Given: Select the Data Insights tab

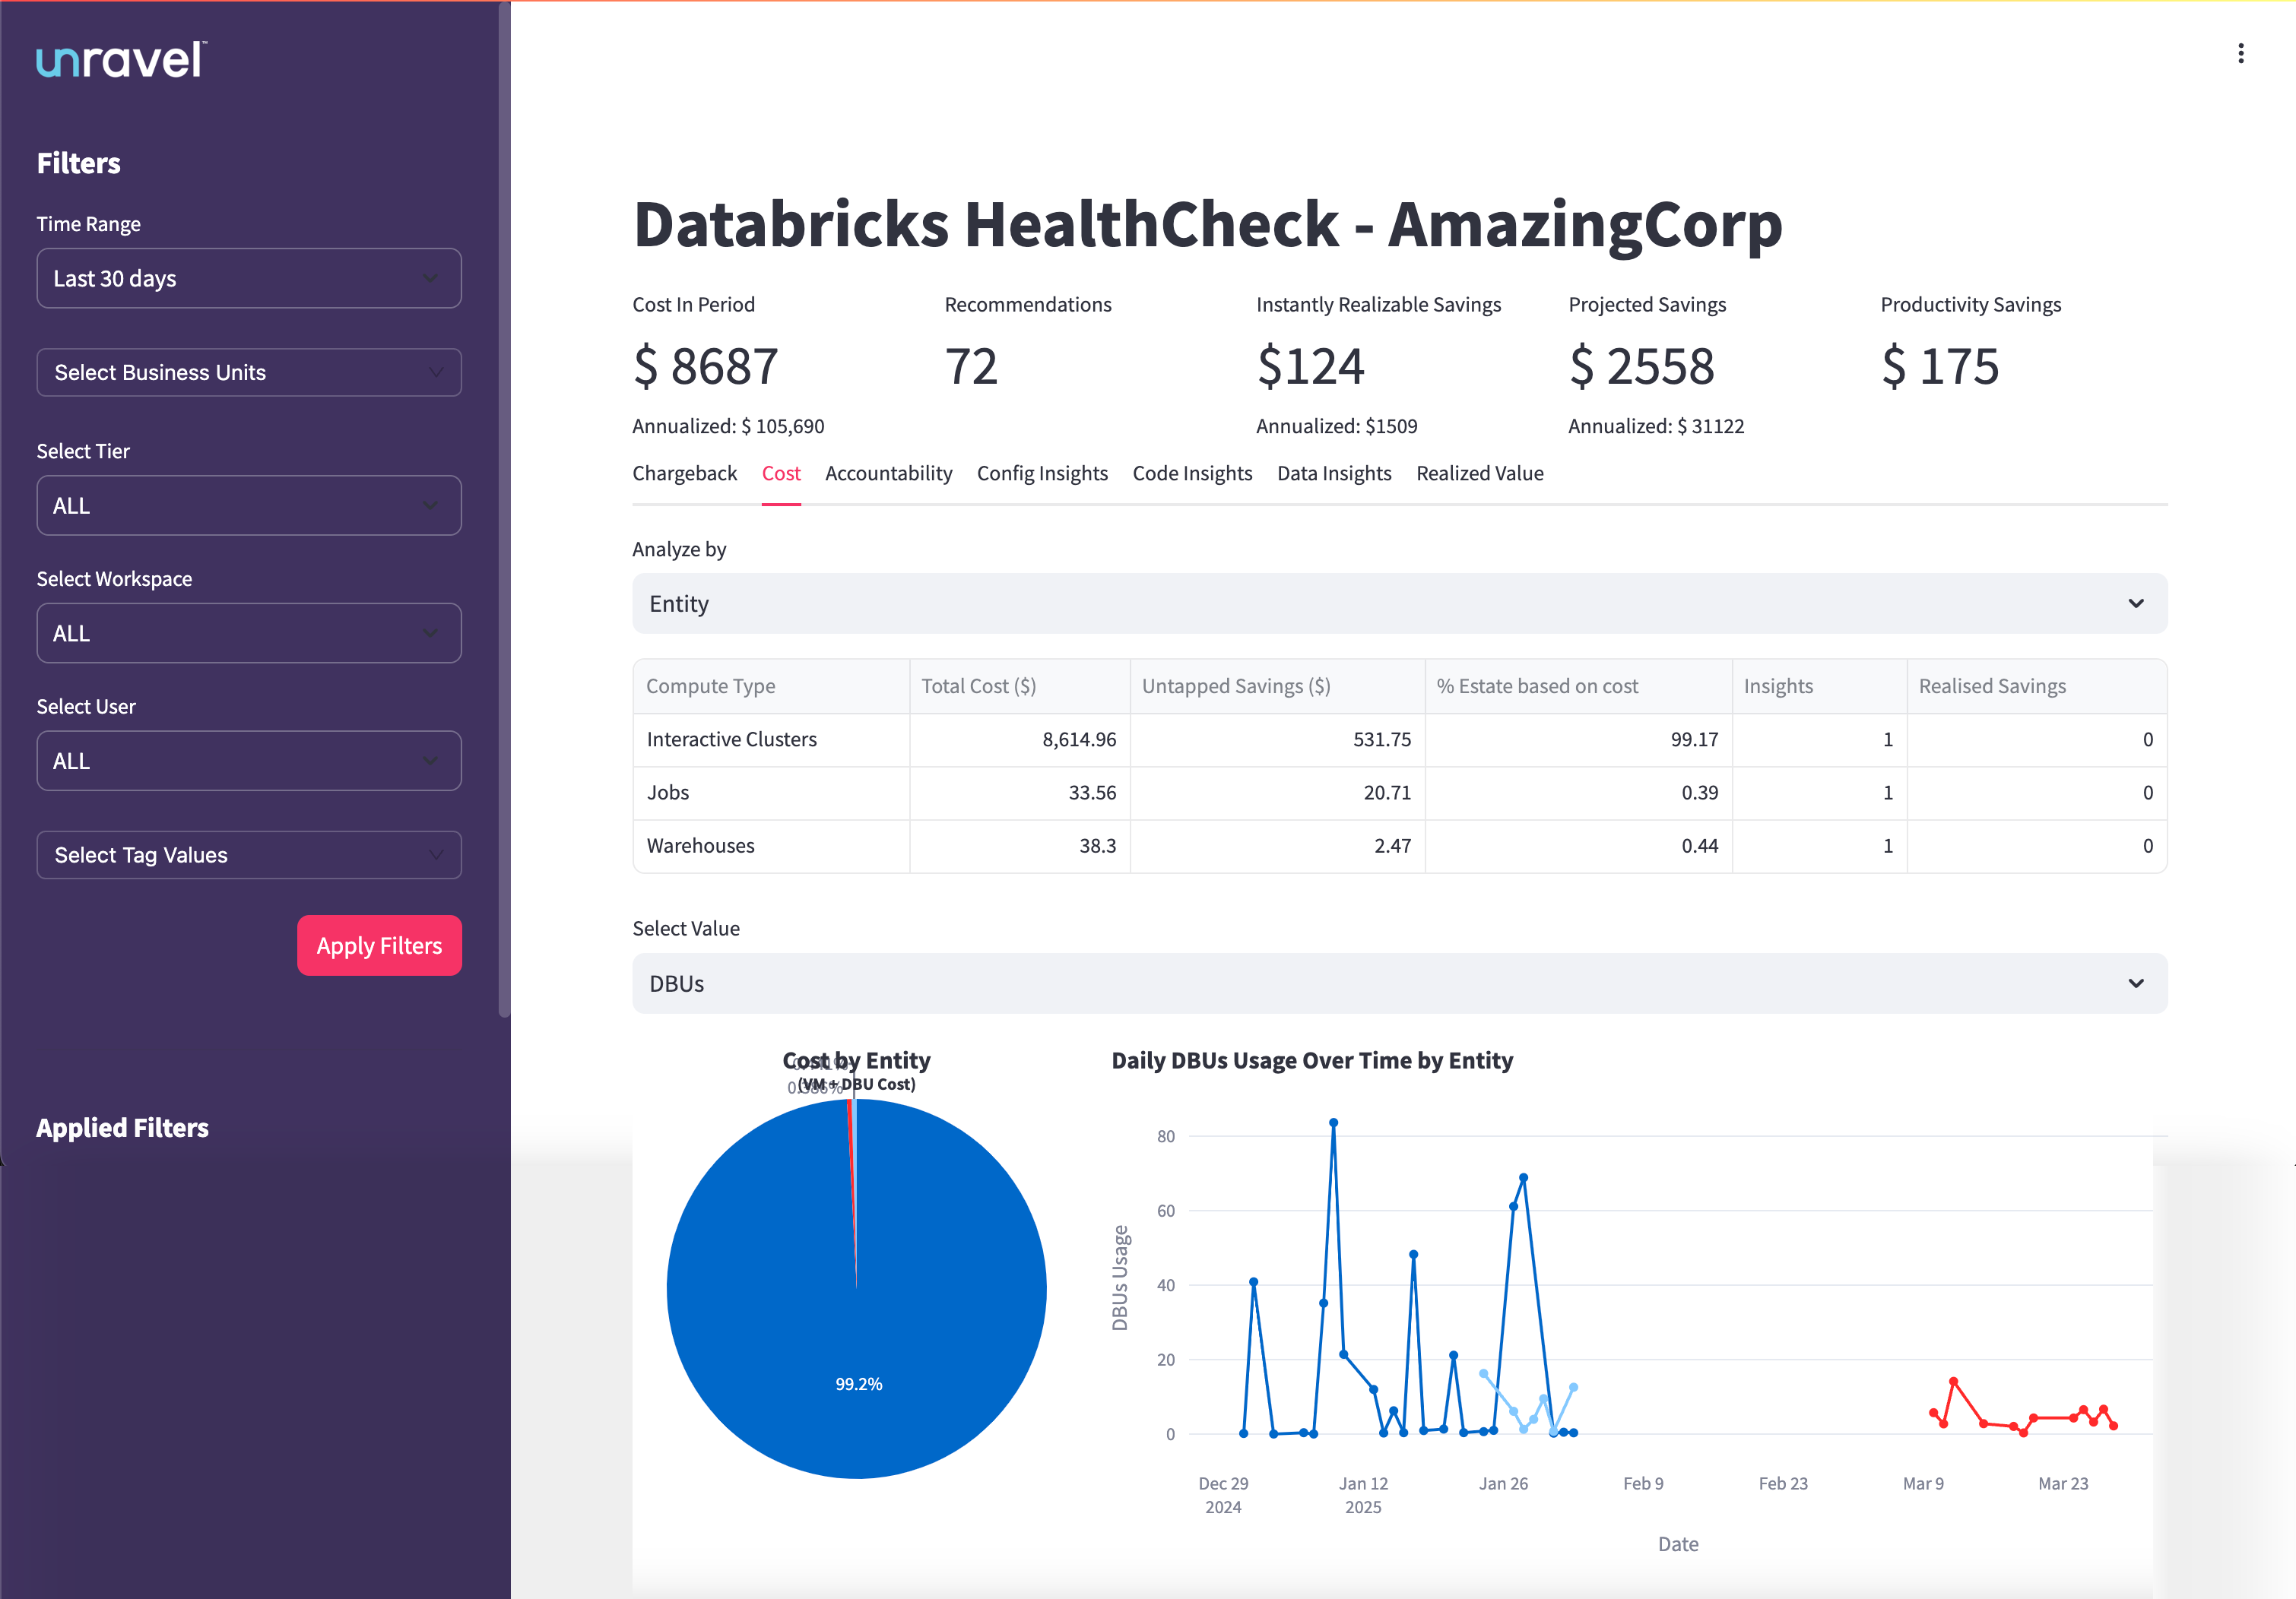Looking at the screenshot, I should [1334, 473].
